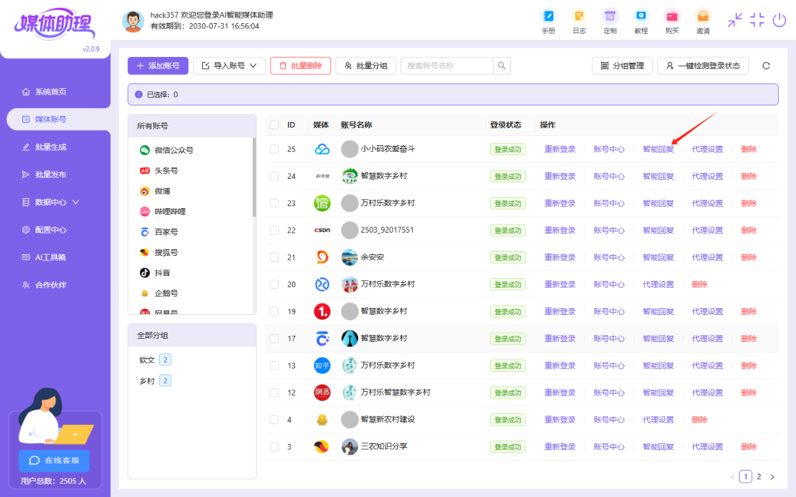Check the checkbox for row ID 3
Screen dimensions: 796x497
click(x=274, y=447)
